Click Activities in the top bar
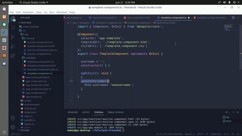 point(7,2)
